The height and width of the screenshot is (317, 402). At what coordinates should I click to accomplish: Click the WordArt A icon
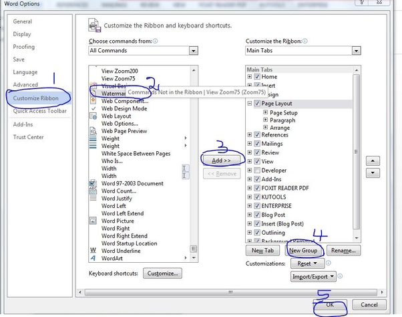tap(93, 258)
